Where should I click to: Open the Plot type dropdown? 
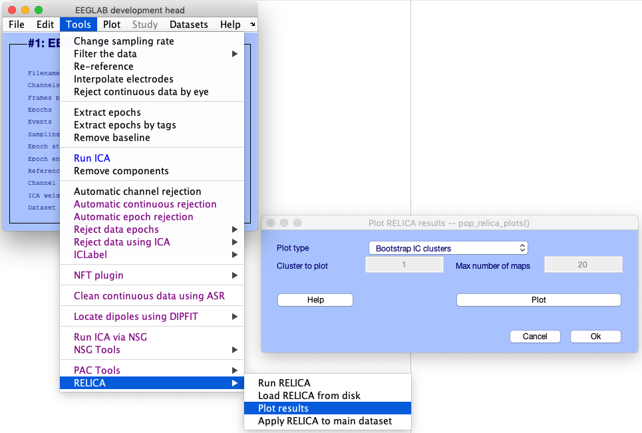click(x=448, y=248)
